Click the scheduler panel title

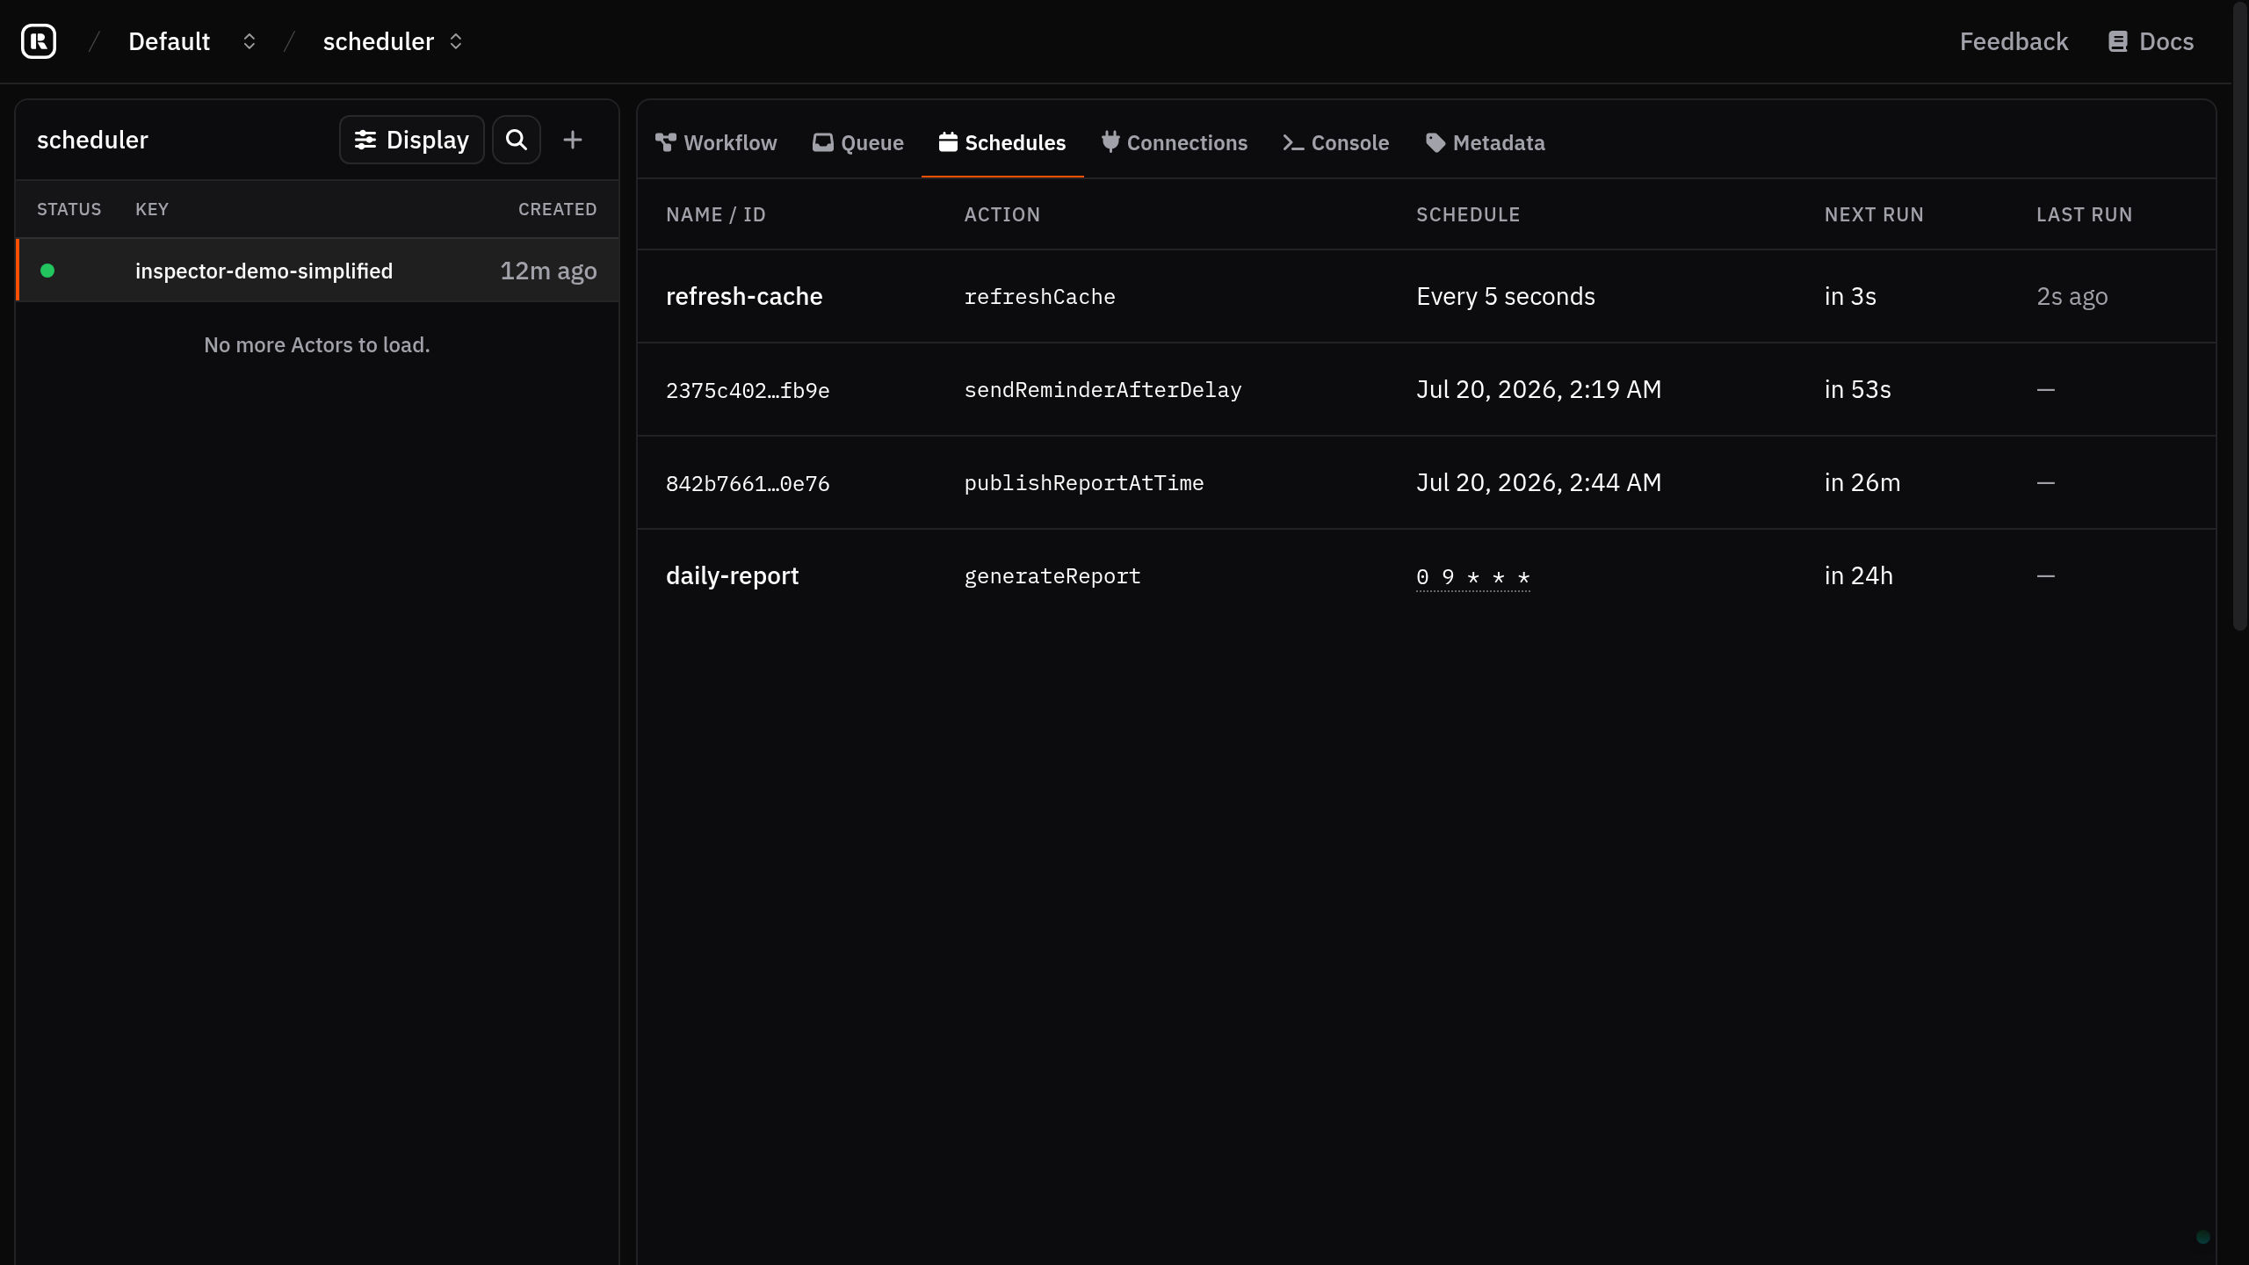coord(92,140)
